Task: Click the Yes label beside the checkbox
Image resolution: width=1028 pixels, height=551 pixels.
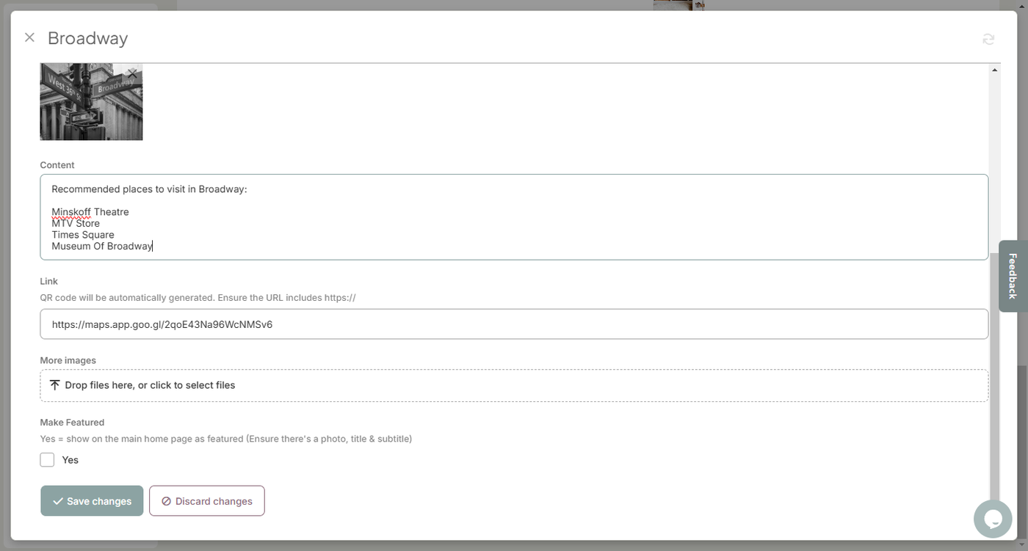Action: coord(70,460)
